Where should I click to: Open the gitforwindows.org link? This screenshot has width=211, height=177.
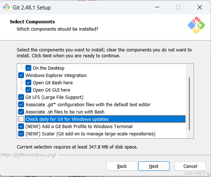point(28,155)
